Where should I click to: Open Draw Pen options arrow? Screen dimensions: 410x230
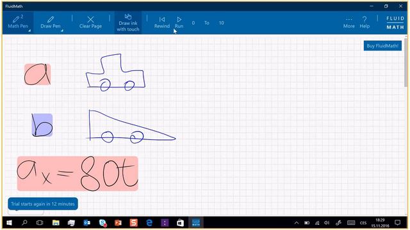coord(62,31)
